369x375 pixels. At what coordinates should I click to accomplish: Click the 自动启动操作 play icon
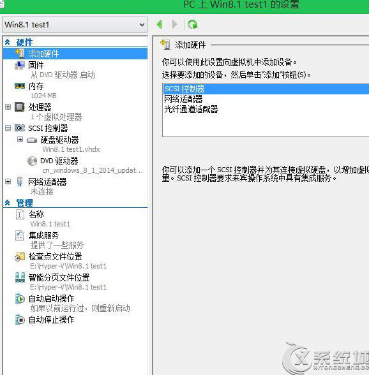click(20, 298)
